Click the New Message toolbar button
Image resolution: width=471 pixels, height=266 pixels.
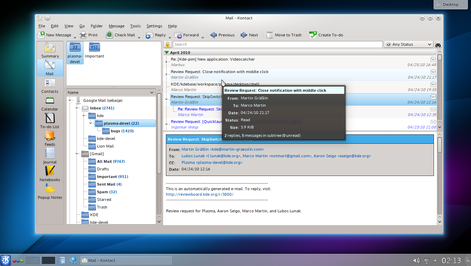(54, 35)
